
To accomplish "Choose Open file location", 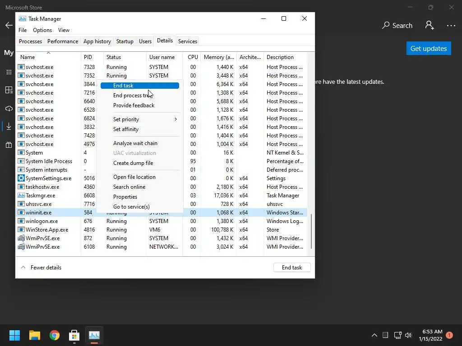I will [x=140, y=177].
